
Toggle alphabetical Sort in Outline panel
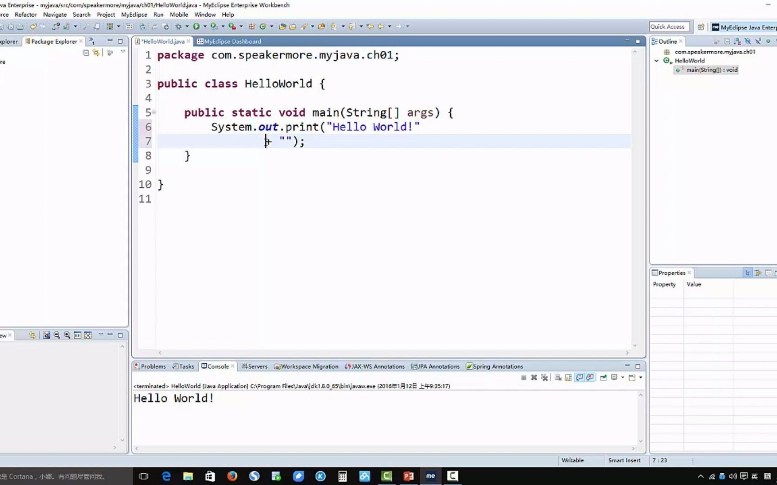(737, 41)
